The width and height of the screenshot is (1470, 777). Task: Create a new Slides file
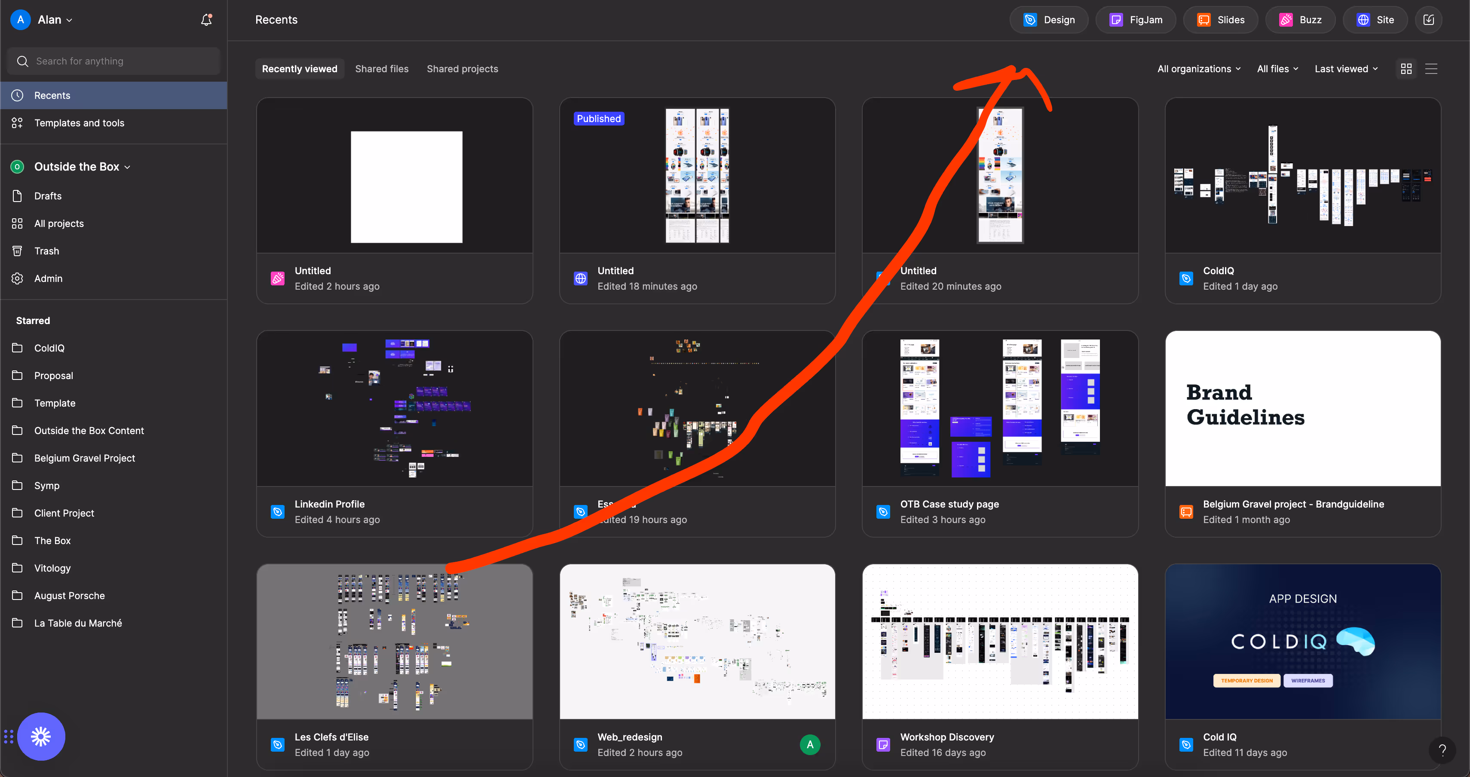click(x=1221, y=20)
